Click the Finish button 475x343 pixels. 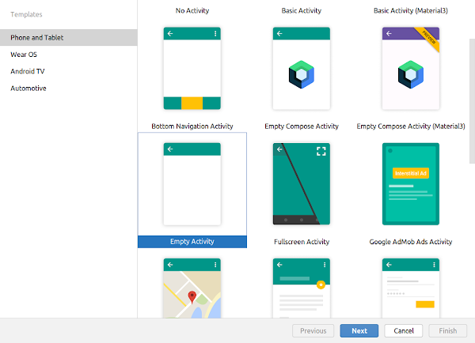pos(448,330)
